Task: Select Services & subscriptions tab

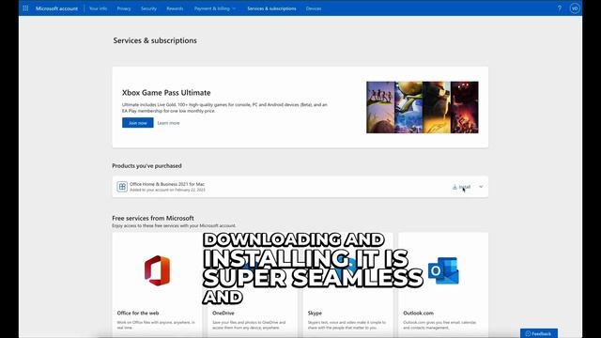Action: point(271,8)
